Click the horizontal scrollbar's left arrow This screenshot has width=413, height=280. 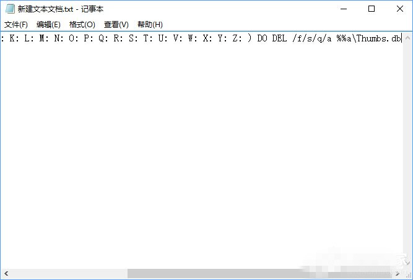pos(6,273)
